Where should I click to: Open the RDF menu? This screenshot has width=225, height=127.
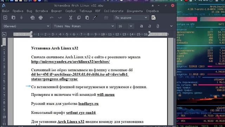click(x=98, y=11)
